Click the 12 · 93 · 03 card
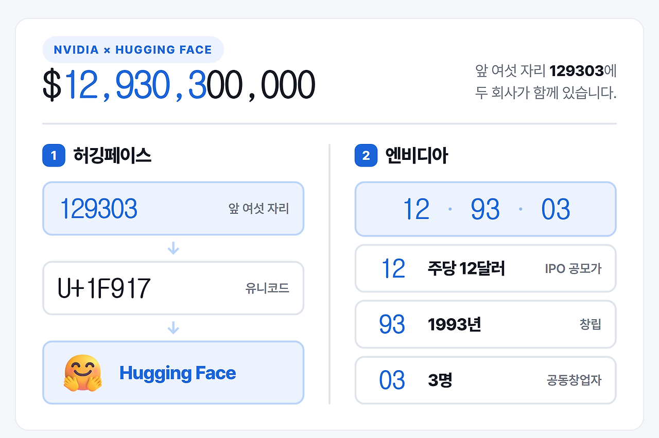Viewport: 659px width, 438px height. pyautogui.click(x=485, y=209)
